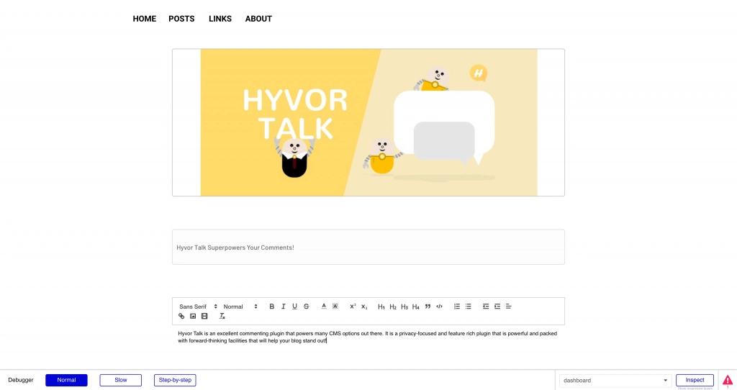This screenshot has height=390, width=737.
Task: Apply subscript formatting
Action: [x=364, y=307]
